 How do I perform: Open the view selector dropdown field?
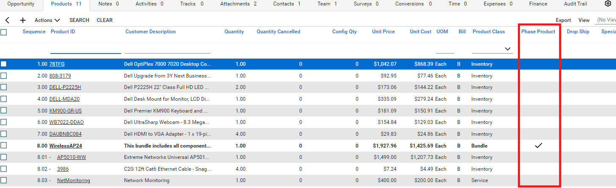[x=605, y=20]
